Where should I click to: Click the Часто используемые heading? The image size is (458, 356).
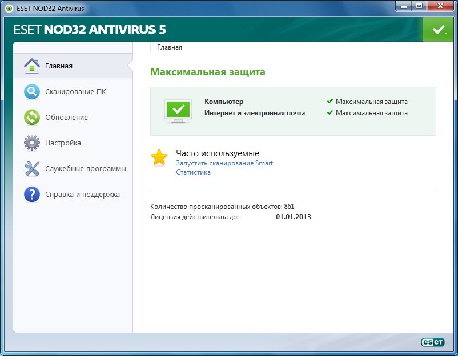[218, 153]
